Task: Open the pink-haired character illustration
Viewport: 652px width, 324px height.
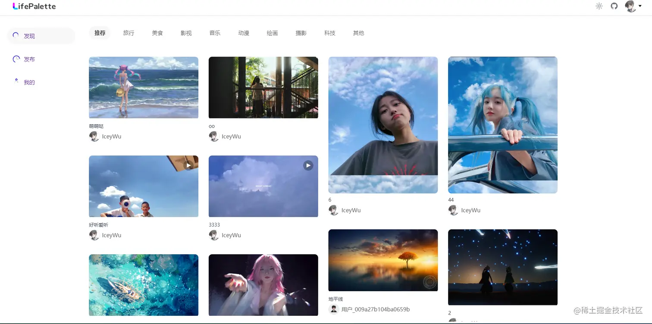Action: pos(263,285)
